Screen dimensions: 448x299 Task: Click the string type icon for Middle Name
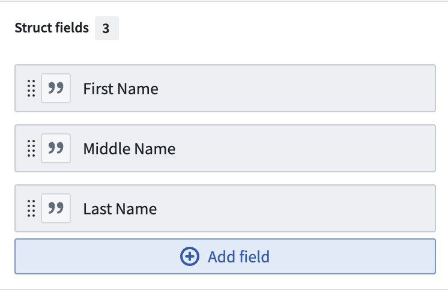56,148
